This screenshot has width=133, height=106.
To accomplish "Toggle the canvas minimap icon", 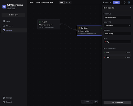I will pyautogui.click(x=96, y=102).
